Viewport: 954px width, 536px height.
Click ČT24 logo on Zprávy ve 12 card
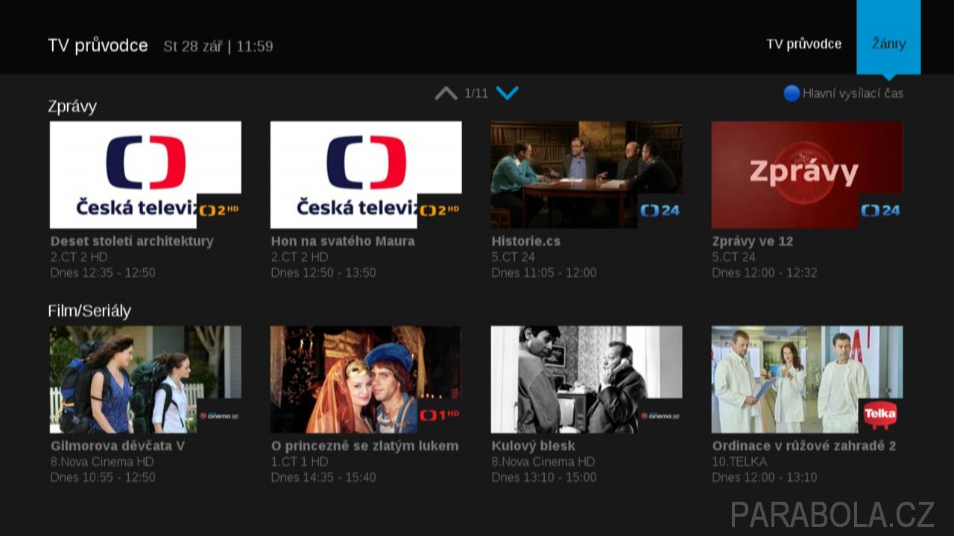(x=881, y=211)
